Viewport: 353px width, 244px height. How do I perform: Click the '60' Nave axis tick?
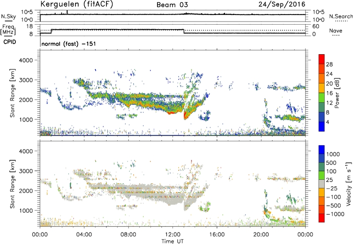pos(316,26)
